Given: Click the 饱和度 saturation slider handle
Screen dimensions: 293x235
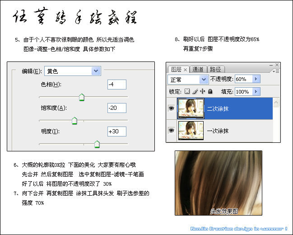Looking at the screenshot, I should [74, 121].
